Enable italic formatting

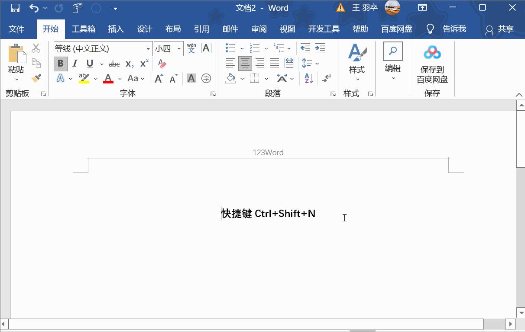click(75, 64)
